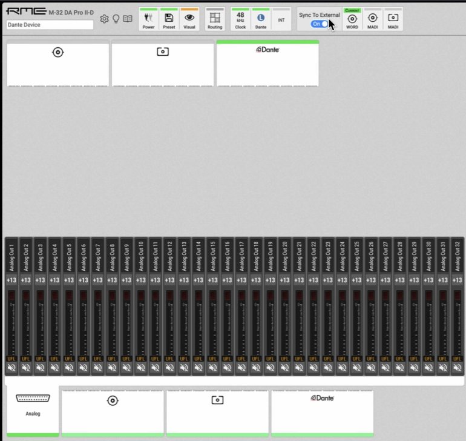Open the Routing matrix
The width and height of the screenshot is (466, 441).
click(214, 19)
